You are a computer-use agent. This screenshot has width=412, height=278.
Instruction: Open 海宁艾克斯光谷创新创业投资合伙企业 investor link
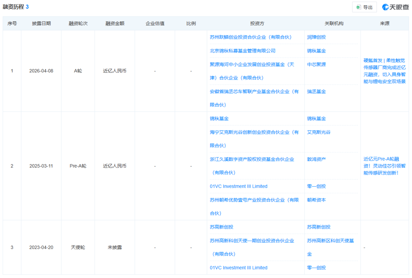coord(254,132)
